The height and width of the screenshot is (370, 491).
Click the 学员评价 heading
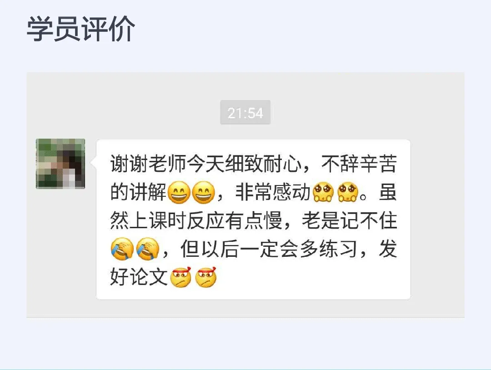81,29
